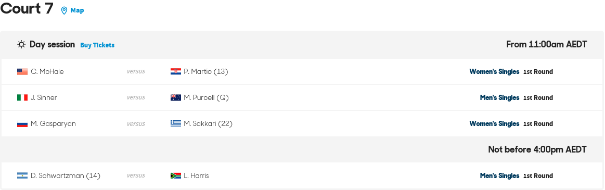
Task: Open J. Sinner's player name
Action: pyautogui.click(x=44, y=98)
